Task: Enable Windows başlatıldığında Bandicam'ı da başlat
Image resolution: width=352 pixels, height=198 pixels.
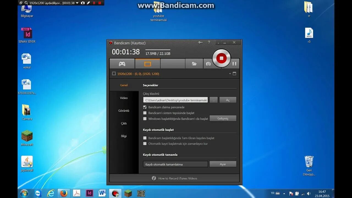Action: (x=145, y=119)
